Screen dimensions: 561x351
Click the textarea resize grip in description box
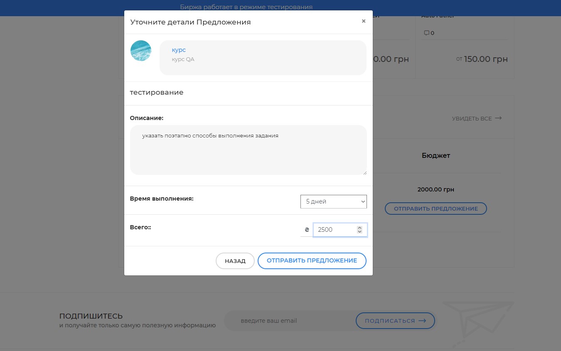(x=365, y=172)
